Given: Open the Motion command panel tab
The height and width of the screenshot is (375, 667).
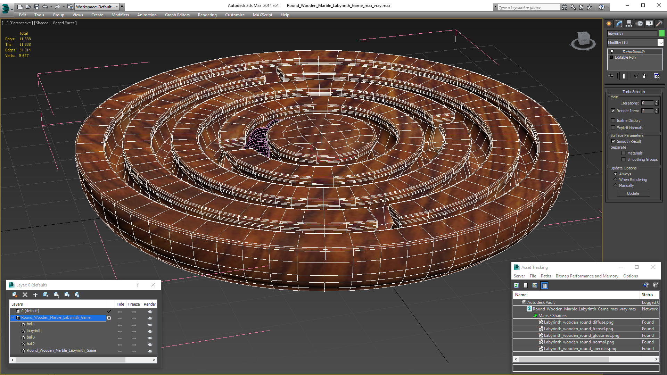Looking at the screenshot, I should tap(640, 24).
